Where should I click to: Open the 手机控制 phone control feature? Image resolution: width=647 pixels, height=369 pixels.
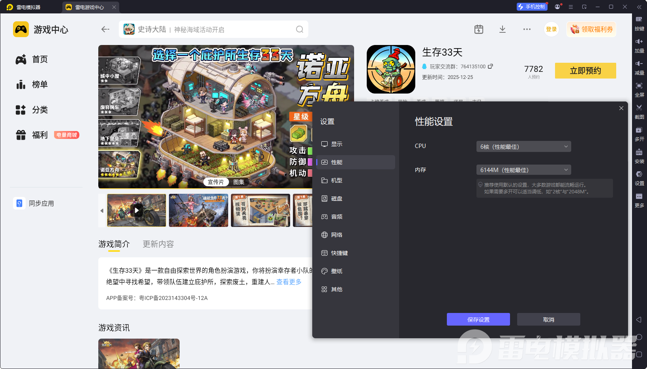[532, 7]
